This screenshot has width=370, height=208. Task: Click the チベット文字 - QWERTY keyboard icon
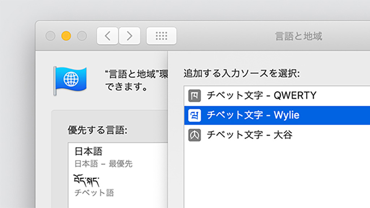pos(194,96)
